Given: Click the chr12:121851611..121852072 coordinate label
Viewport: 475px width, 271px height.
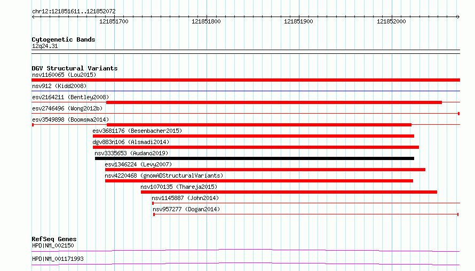Looking at the screenshot, I should (x=74, y=11).
